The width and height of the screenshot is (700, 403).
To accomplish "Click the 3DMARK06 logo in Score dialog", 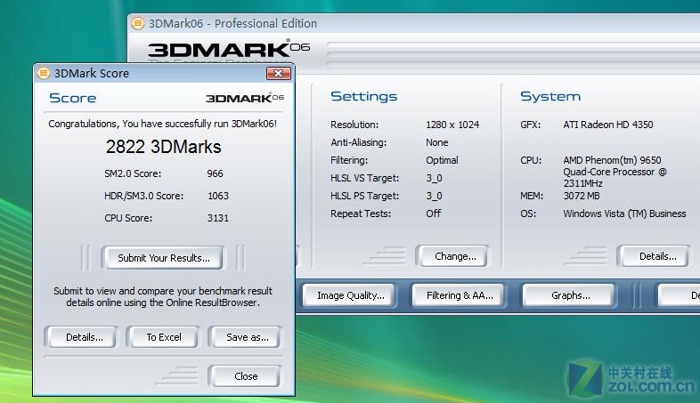I will 245,98.
